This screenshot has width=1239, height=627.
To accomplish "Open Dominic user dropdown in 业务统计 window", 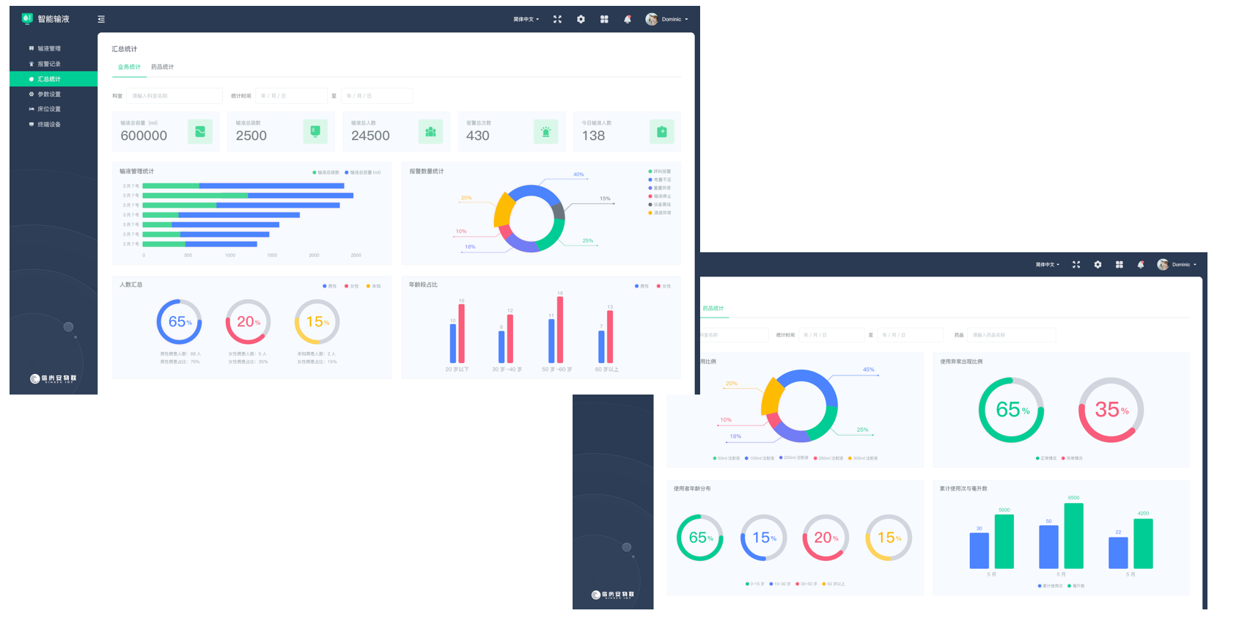I will (x=674, y=19).
